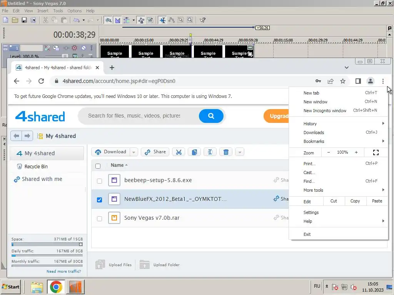Open the Download options dropdown arrow
The width and height of the screenshot is (394, 295).
point(134,152)
